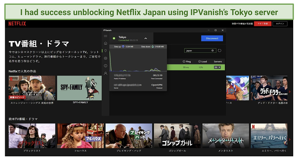The image size is (298, 160).
Task: Advance the western TV dramas row arrow
Action: pos(289,139)
